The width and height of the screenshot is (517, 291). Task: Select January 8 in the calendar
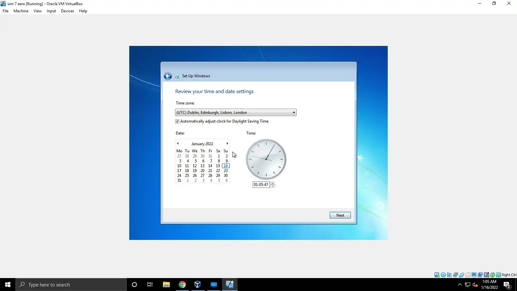pos(218,161)
